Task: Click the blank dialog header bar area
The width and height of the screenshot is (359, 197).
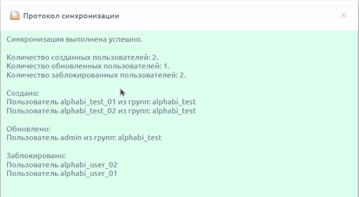Action: [x=229, y=16]
